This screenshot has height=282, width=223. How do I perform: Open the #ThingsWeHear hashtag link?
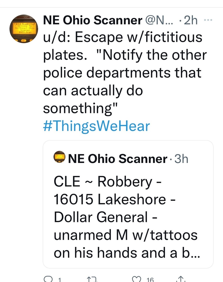coord(96,126)
